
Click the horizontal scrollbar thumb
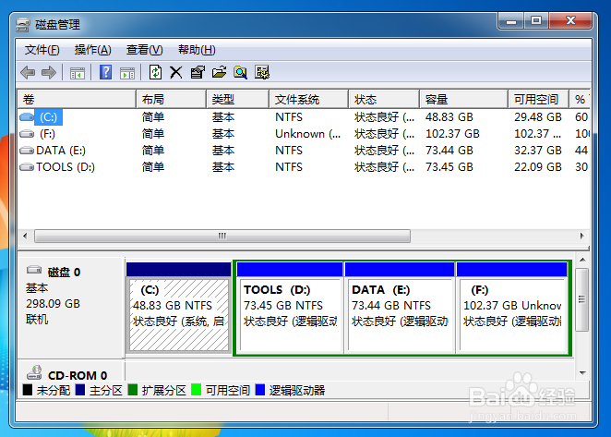(x=222, y=236)
